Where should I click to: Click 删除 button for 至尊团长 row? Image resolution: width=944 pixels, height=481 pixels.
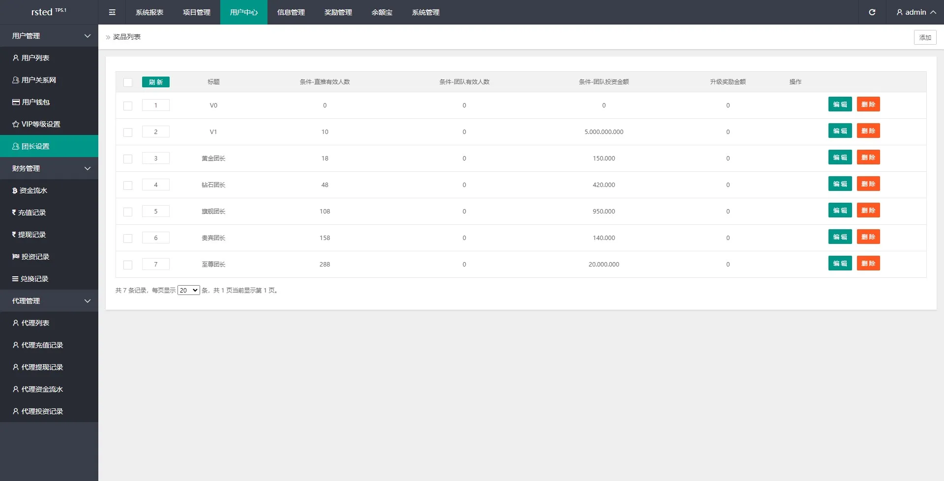coord(868,264)
